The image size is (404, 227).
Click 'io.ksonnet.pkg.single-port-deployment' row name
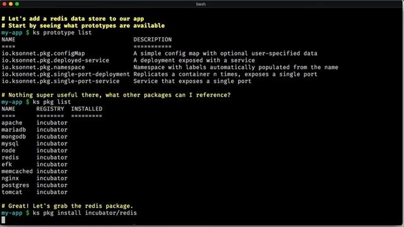coord(66,74)
